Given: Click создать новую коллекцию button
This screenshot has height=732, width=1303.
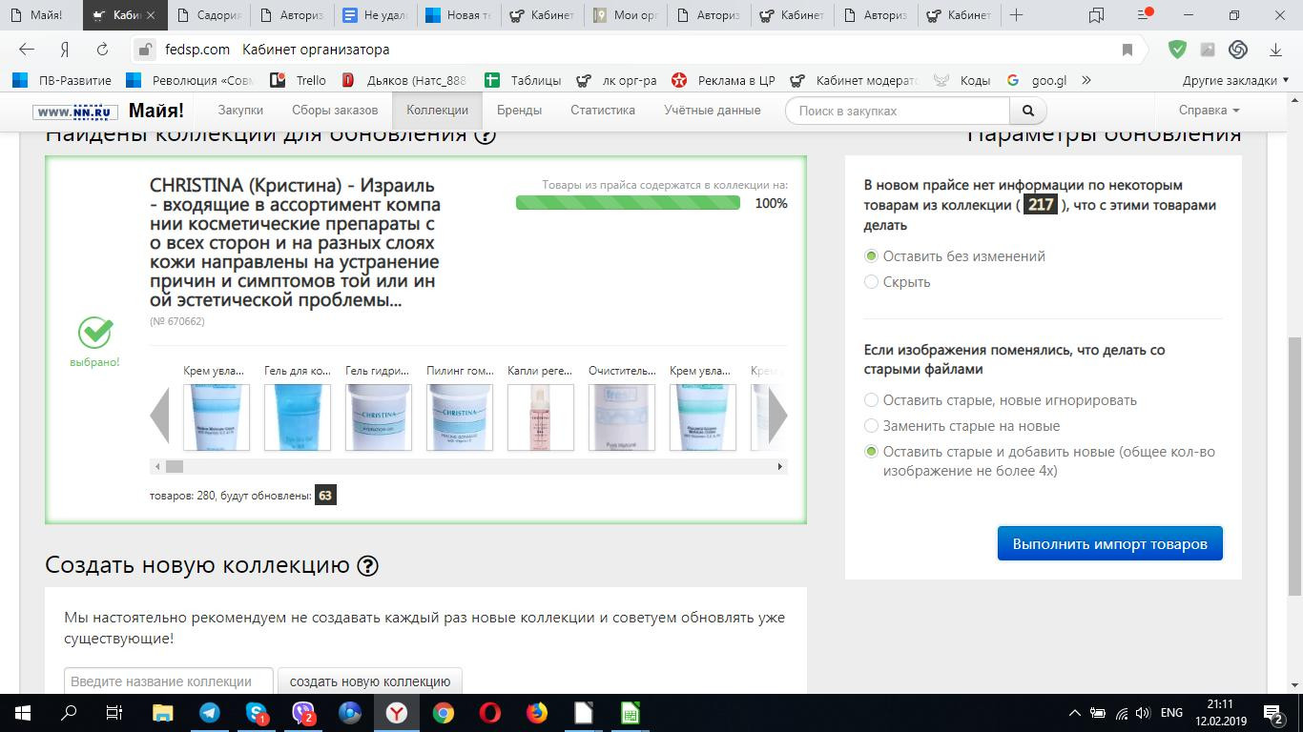Looking at the screenshot, I should (x=369, y=681).
